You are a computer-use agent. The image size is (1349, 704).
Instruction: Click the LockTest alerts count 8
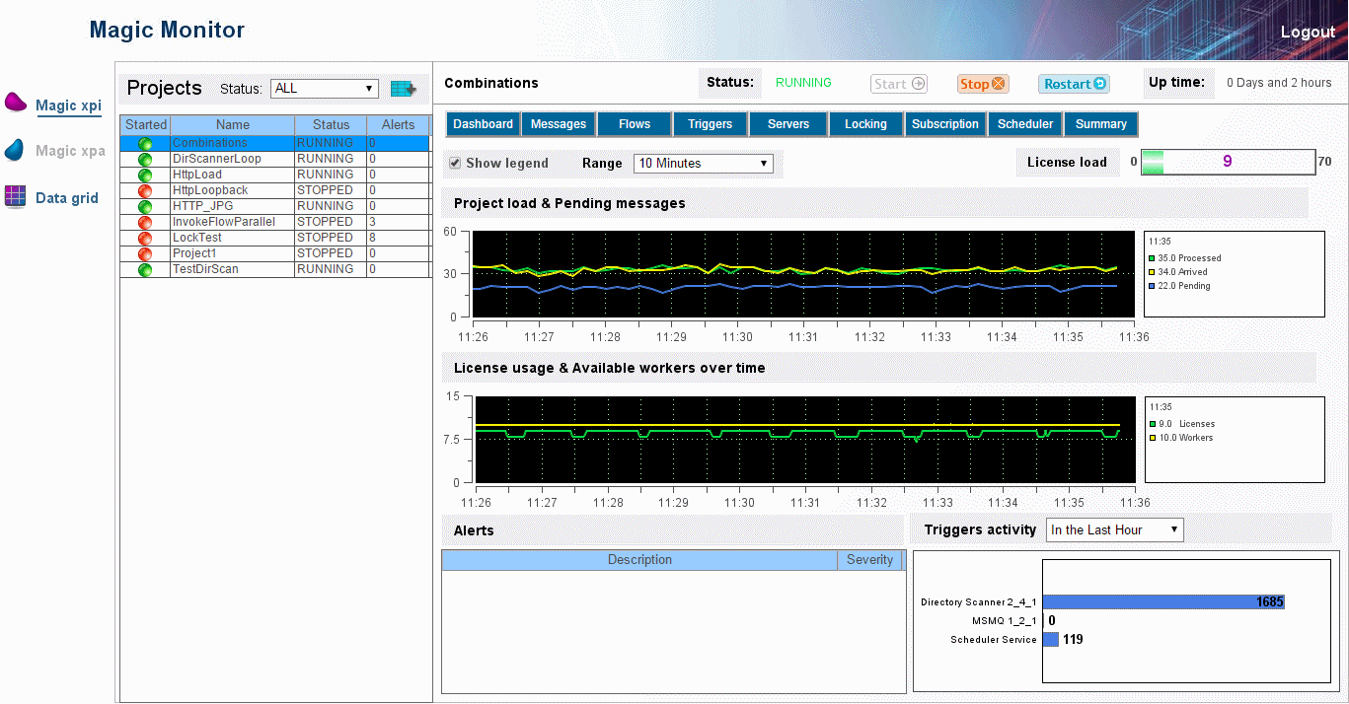tap(372, 238)
